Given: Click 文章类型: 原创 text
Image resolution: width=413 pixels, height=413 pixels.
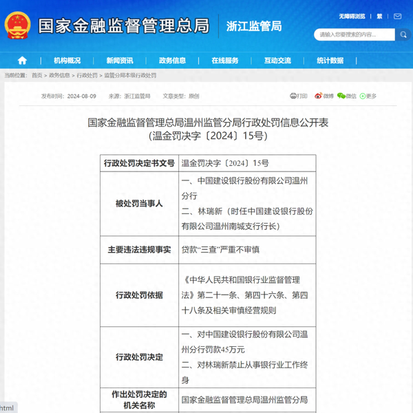Looking at the screenshot, I should coord(180,96).
